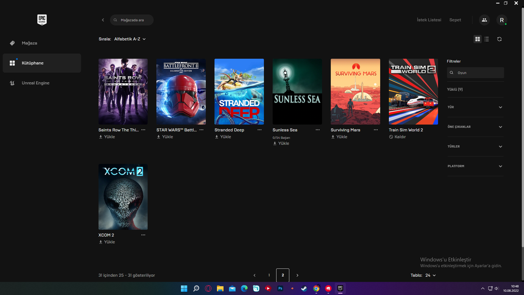The image size is (524, 295).
Task: Go to previous page arrow
Action: coord(255,275)
